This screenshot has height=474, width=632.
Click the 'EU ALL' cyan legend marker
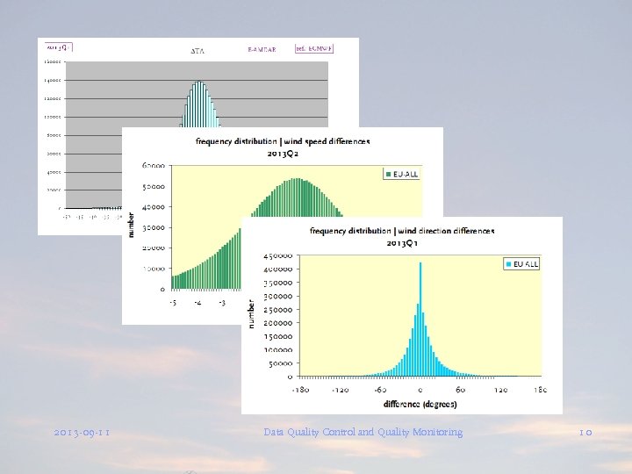[508, 264]
